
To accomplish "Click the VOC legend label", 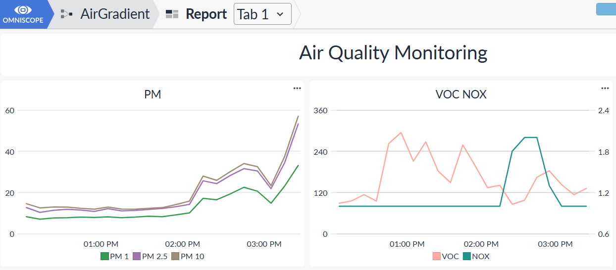I will click(450, 256).
